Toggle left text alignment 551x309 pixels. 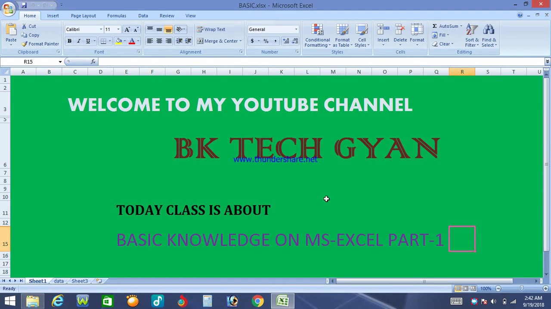click(150, 41)
